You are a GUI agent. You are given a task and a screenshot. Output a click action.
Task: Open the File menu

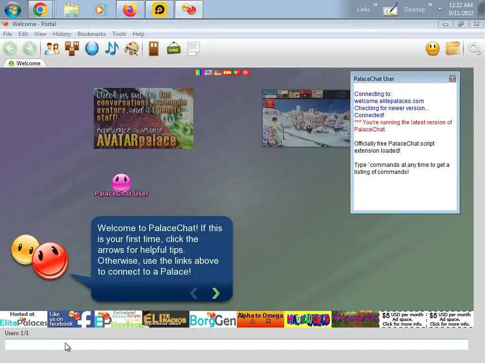click(x=8, y=34)
